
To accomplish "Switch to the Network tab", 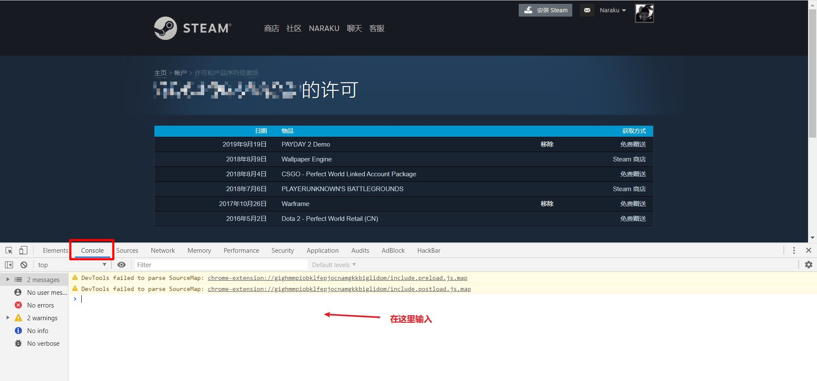I will [163, 251].
